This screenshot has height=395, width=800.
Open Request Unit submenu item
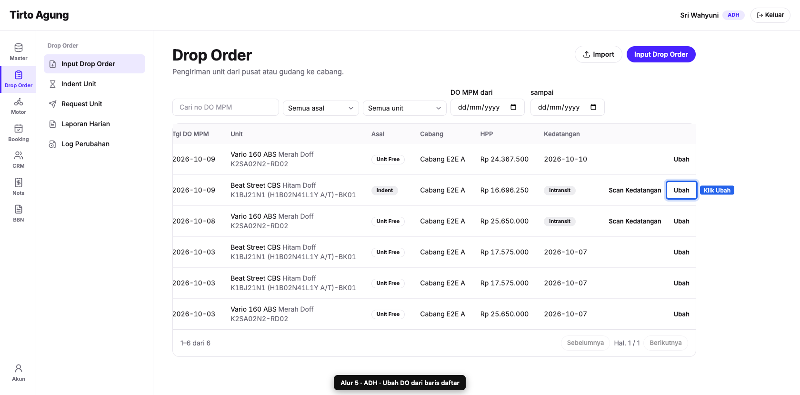94,104
